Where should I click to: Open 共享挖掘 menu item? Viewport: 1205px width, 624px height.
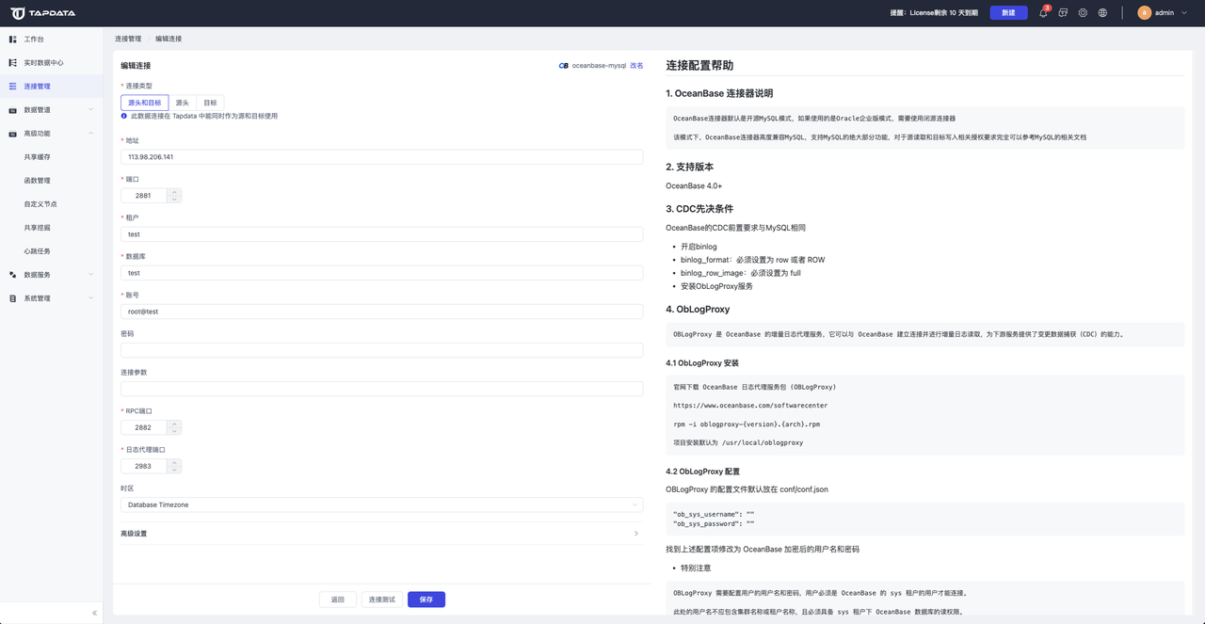38,228
